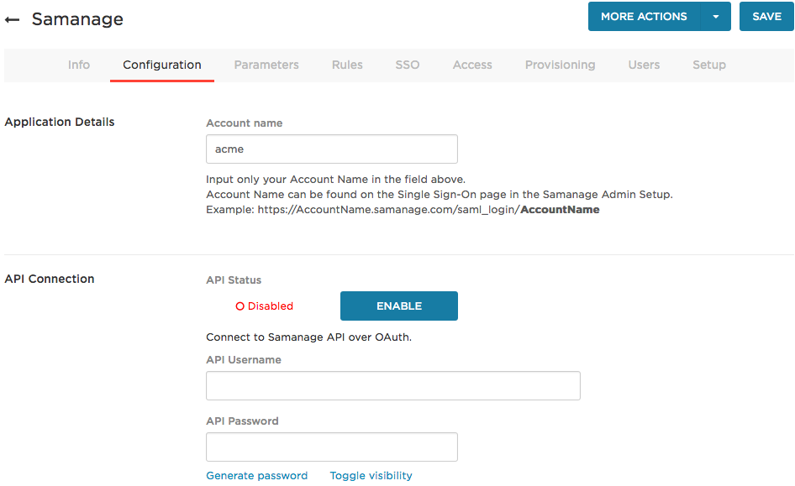Toggle visibility of the API Password
Image resolution: width=795 pixels, height=486 pixels.
click(371, 475)
